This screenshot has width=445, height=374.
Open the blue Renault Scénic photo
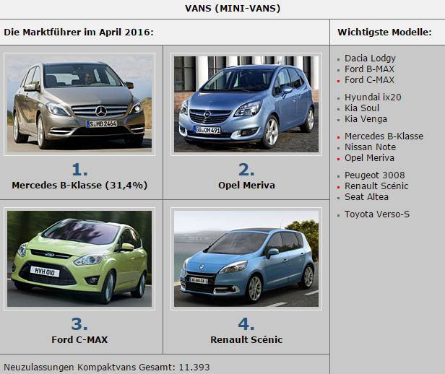point(246,258)
